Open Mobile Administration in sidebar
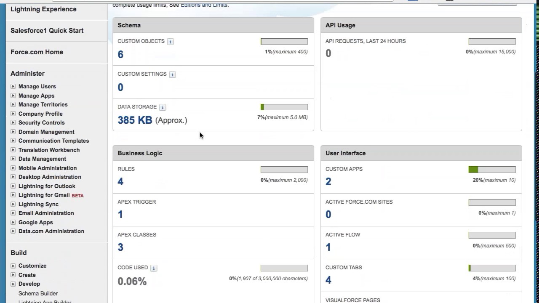Screen dimensions: 539x303 [48, 168]
